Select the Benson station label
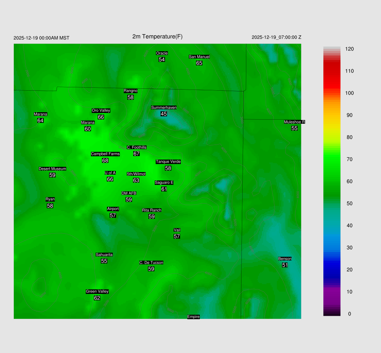 tap(285, 259)
